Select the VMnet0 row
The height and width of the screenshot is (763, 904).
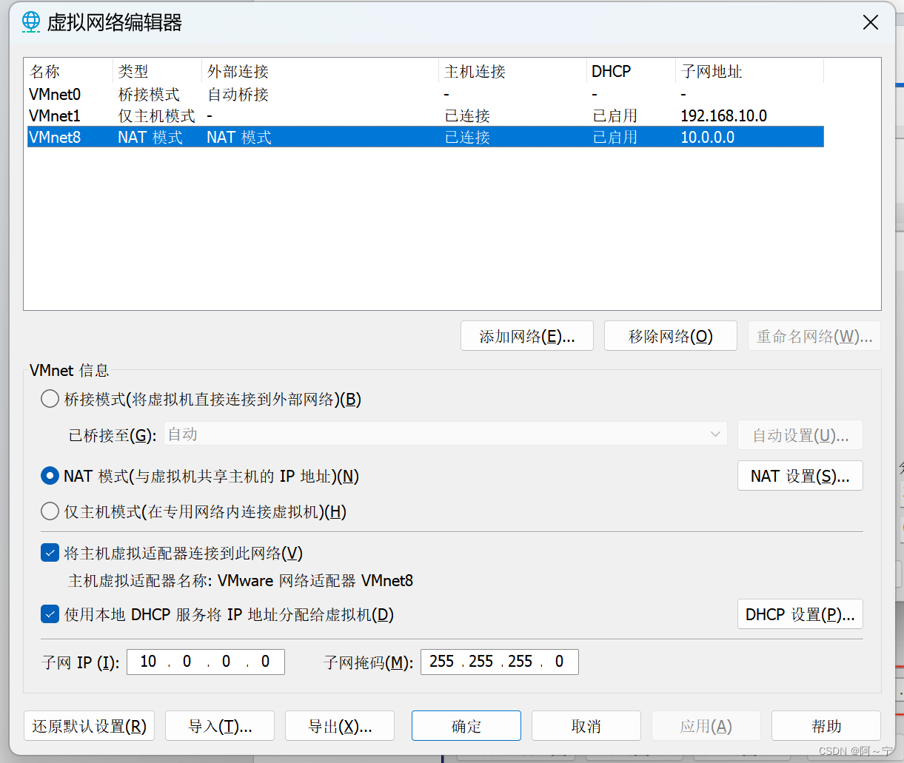(x=426, y=95)
